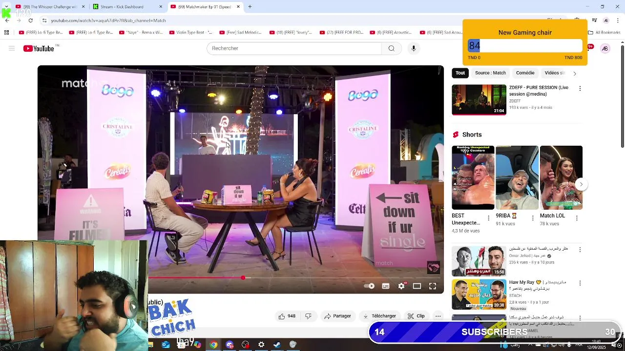Open the YouTube hamburger guide menu
The image size is (625, 351).
(12, 48)
